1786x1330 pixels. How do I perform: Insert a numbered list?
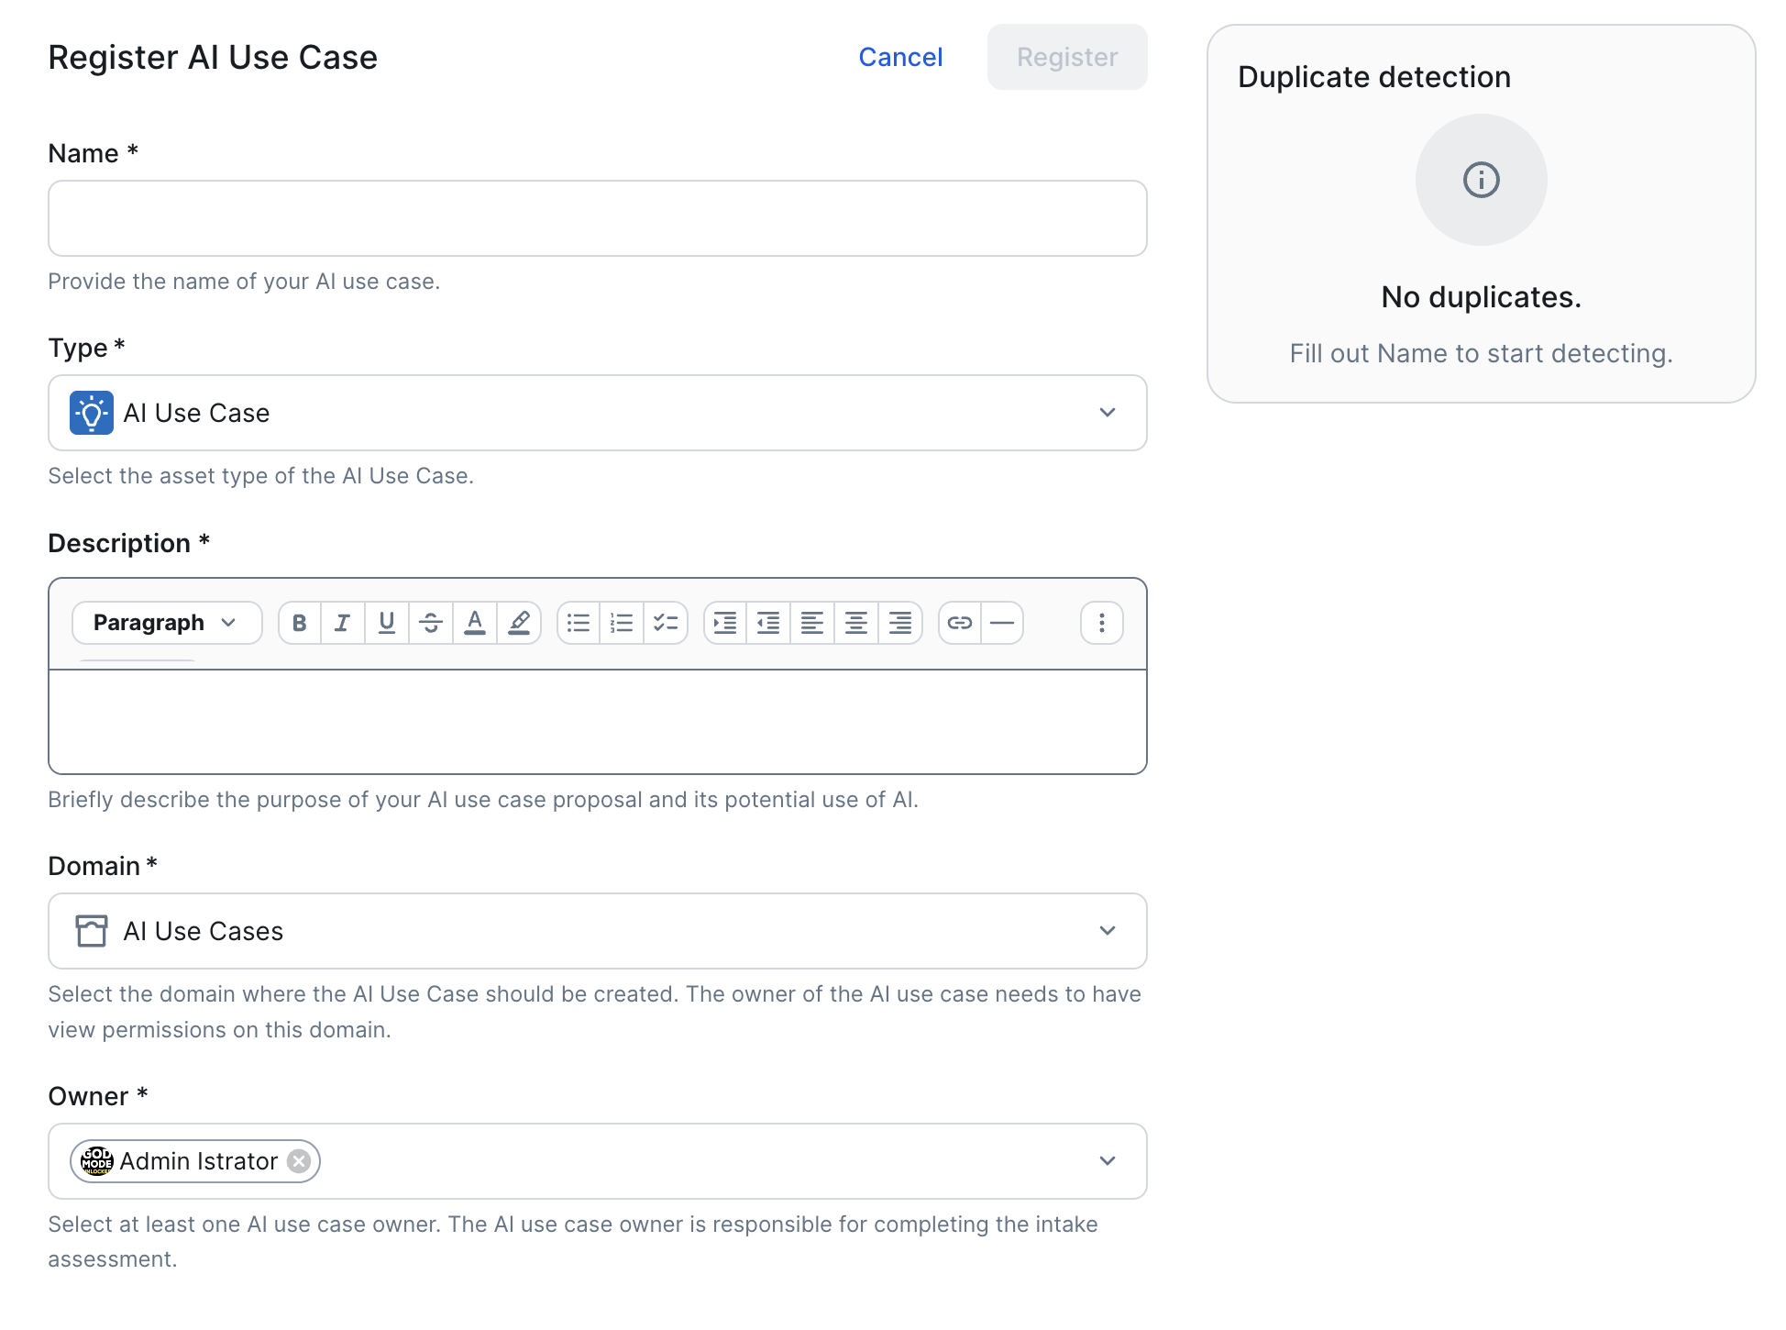click(622, 624)
